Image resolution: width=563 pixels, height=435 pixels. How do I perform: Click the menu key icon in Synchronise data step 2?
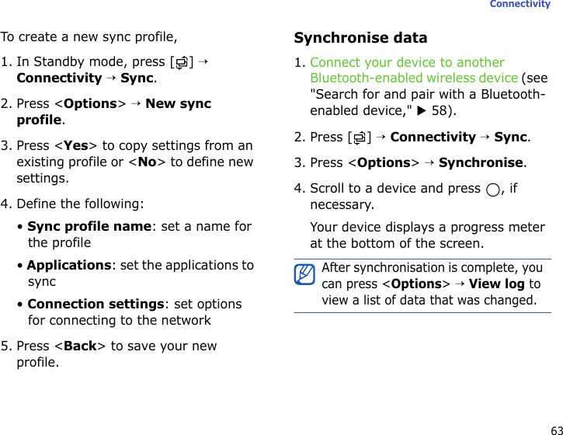(360, 138)
